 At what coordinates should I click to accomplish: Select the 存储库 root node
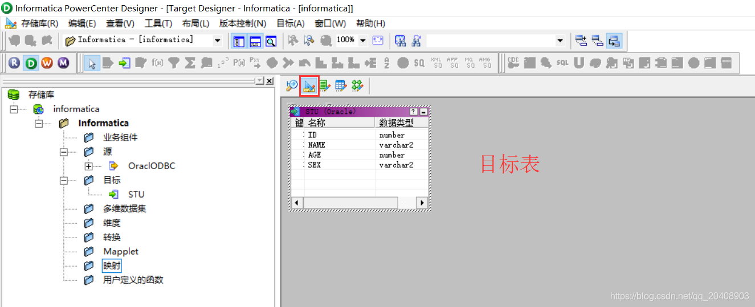coord(41,95)
